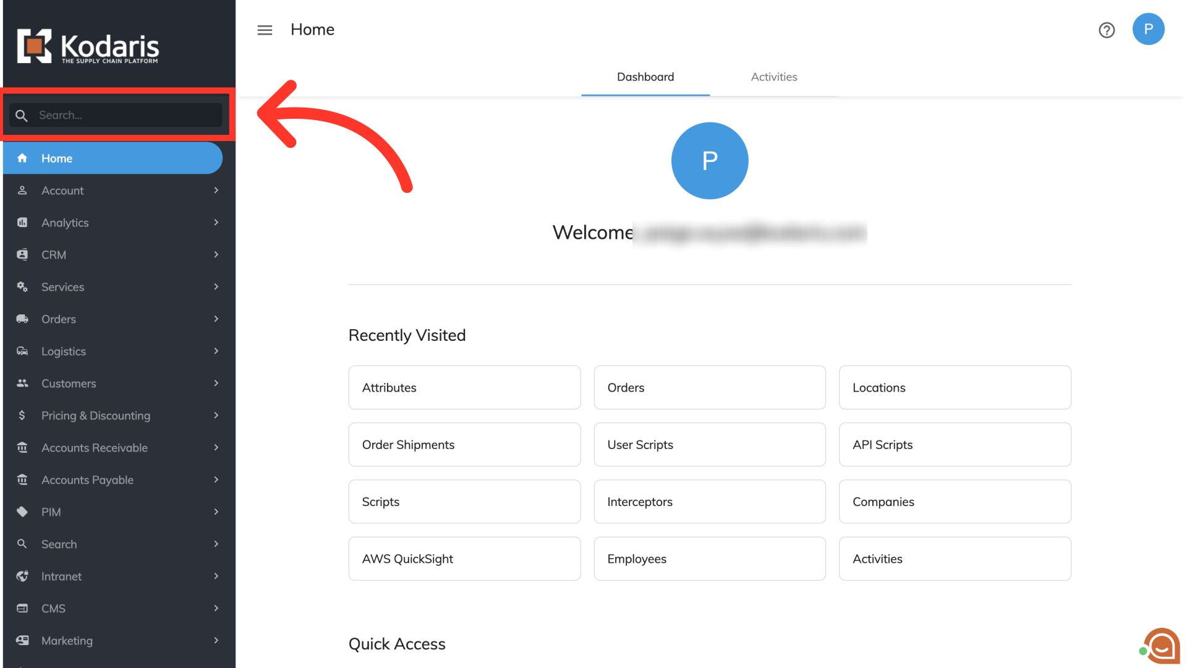Viewport: 1187px width, 668px height.
Task: Open AWS QuickSight from Recently Visited
Action: tap(464, 559)
